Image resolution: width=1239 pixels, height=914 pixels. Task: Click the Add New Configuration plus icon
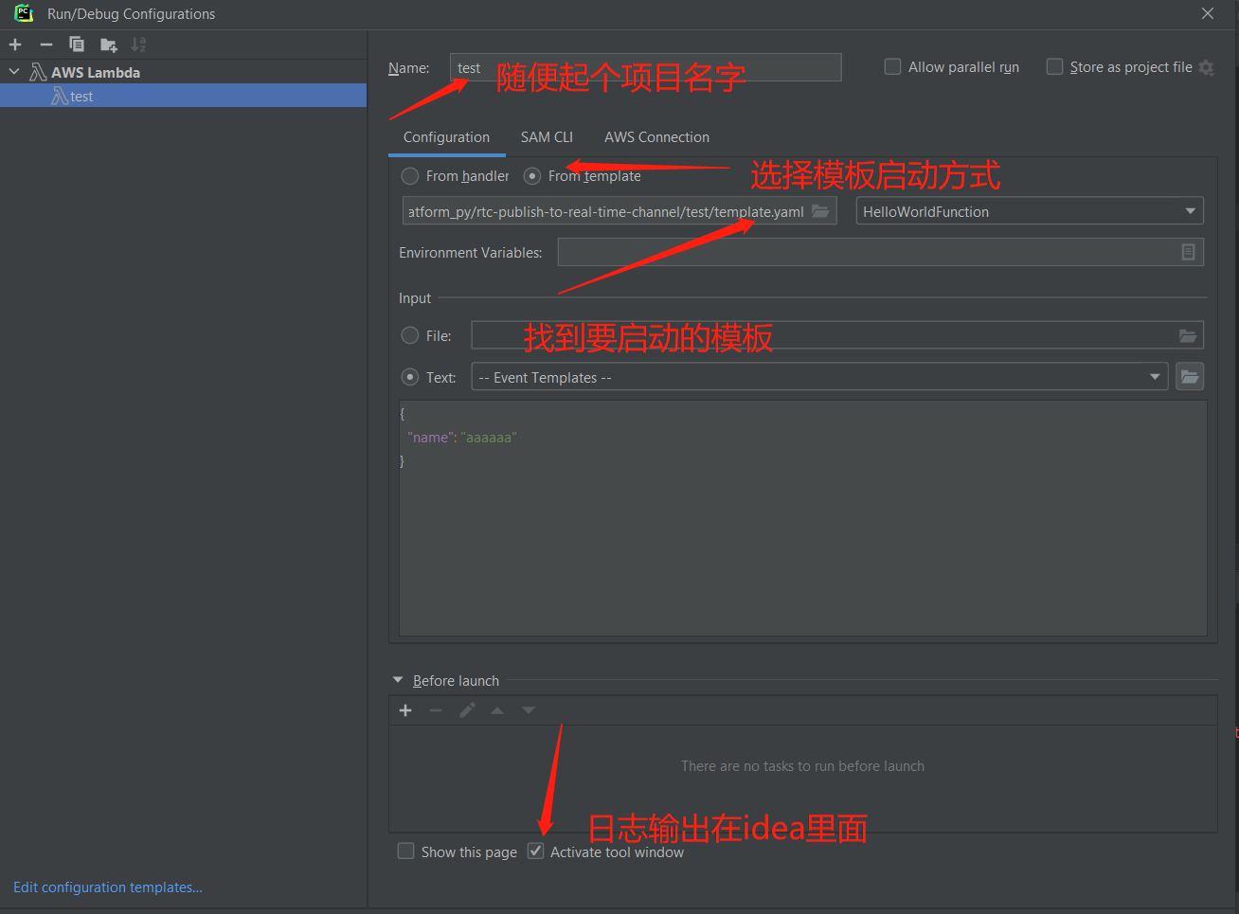[15, 45]
